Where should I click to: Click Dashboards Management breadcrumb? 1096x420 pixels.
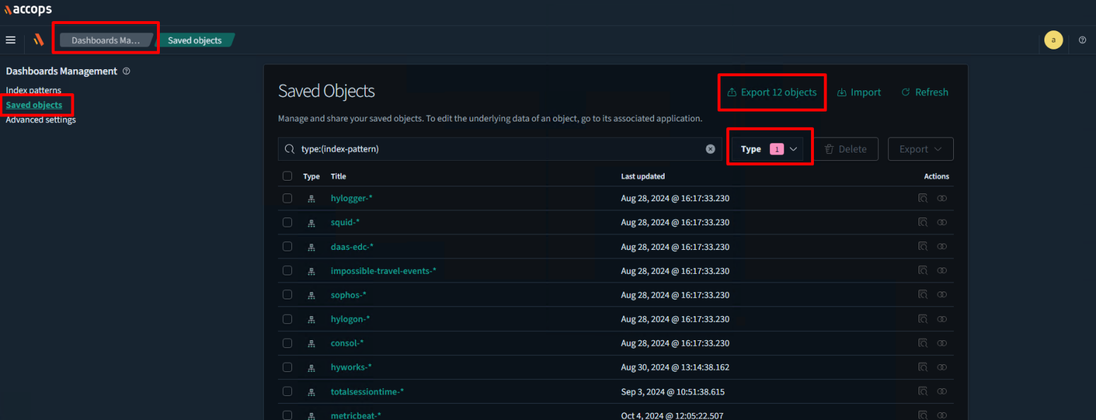tap(105, 40)
